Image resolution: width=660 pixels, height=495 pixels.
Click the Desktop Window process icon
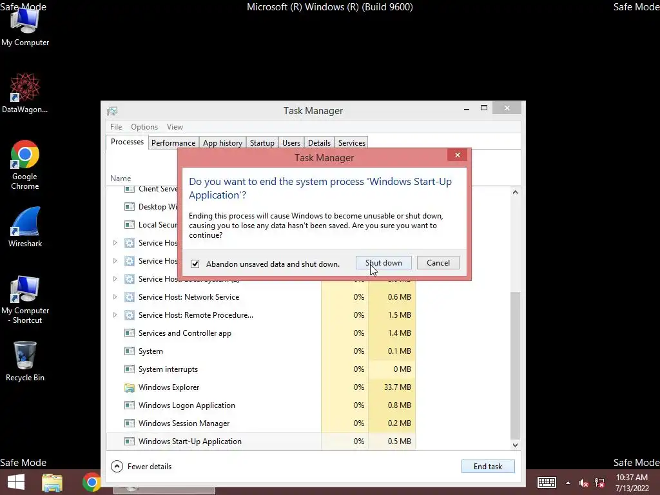click(129, 207)
